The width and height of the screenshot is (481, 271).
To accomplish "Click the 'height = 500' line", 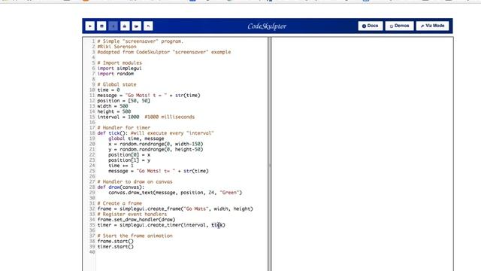I will (114, 111).
